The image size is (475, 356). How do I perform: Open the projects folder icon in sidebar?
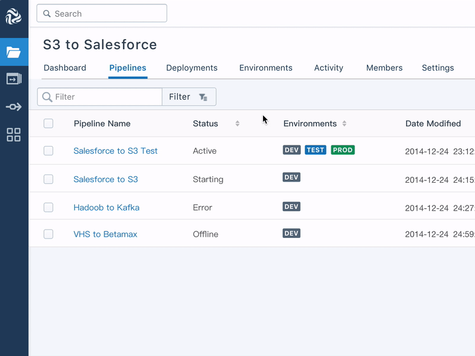tap(14, 52)
